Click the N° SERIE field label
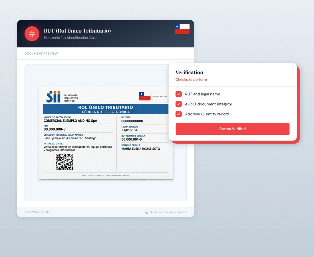The height and width of the screenshot is (257, 314). (x=126, y=117)
